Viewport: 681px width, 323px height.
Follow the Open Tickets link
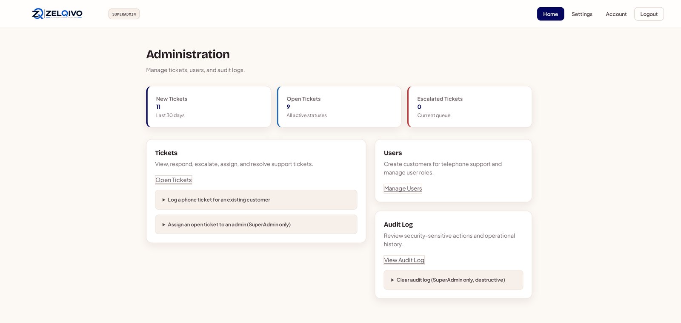click(x=174, y=180)
